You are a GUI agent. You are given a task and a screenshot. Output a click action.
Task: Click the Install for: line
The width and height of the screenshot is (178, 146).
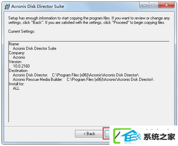(x=16, y=84)
